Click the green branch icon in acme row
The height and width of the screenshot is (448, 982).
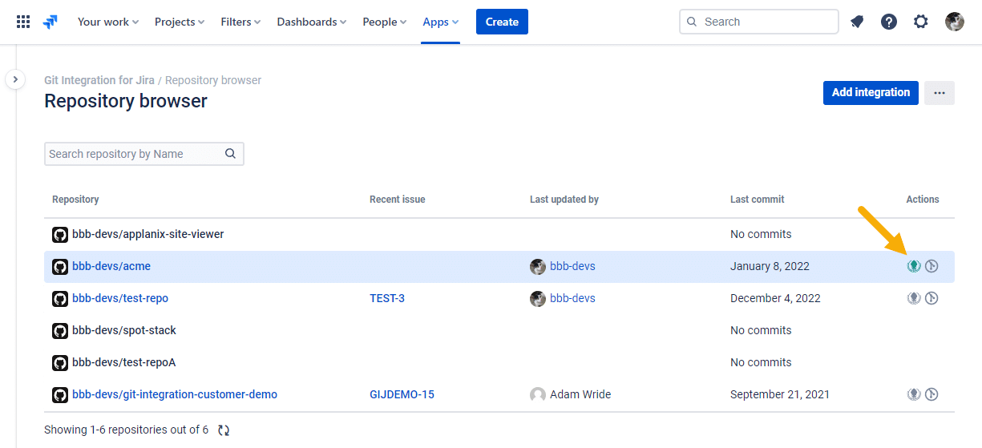click(x=913, y=266)
